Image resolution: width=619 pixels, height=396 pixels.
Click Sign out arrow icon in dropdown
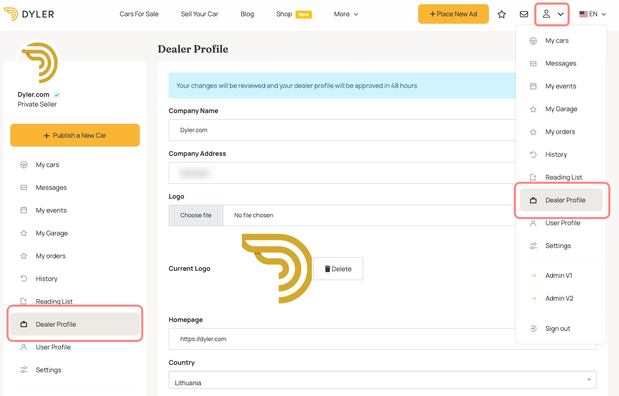click(x=533, y=329)
